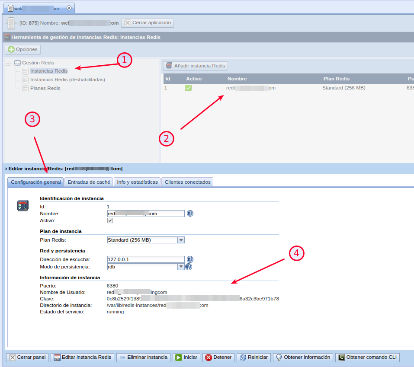
Task: Collapse the Gestión Redis tree node
Action: (8, 63)
